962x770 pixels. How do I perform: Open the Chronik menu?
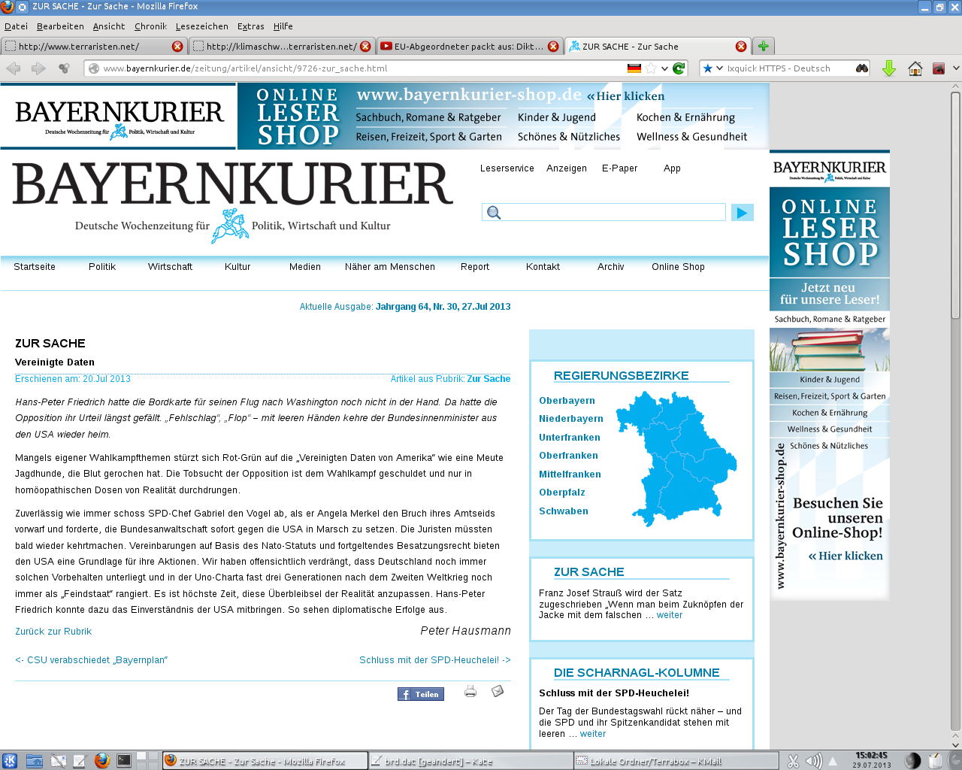point(150,26)
